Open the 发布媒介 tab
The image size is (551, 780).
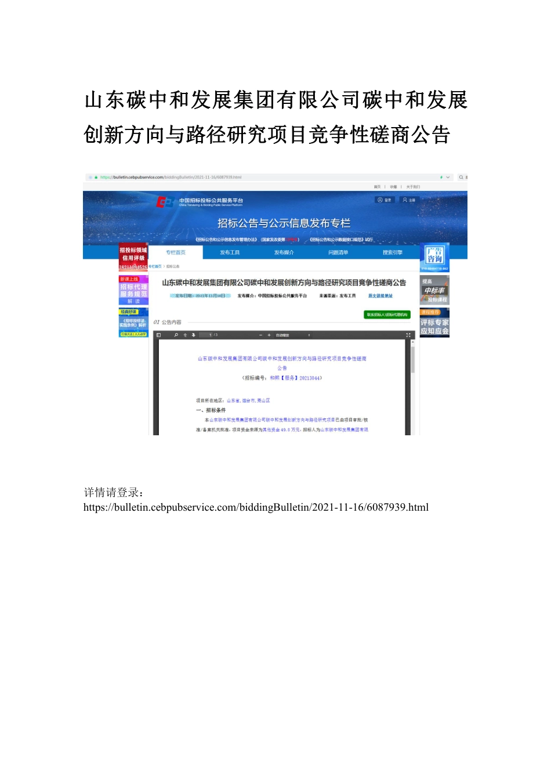[x=284, y=252]
